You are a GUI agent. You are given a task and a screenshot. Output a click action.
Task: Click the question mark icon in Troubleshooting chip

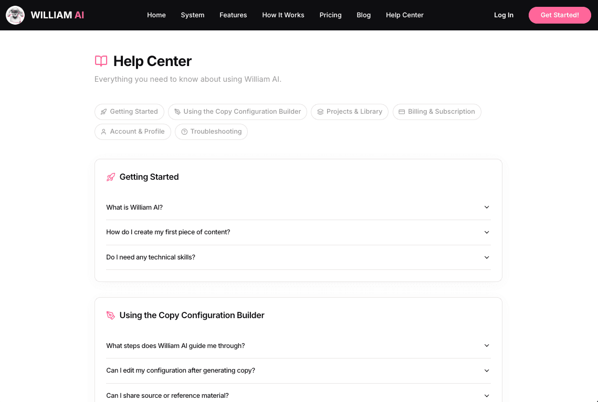click(184, 132)
